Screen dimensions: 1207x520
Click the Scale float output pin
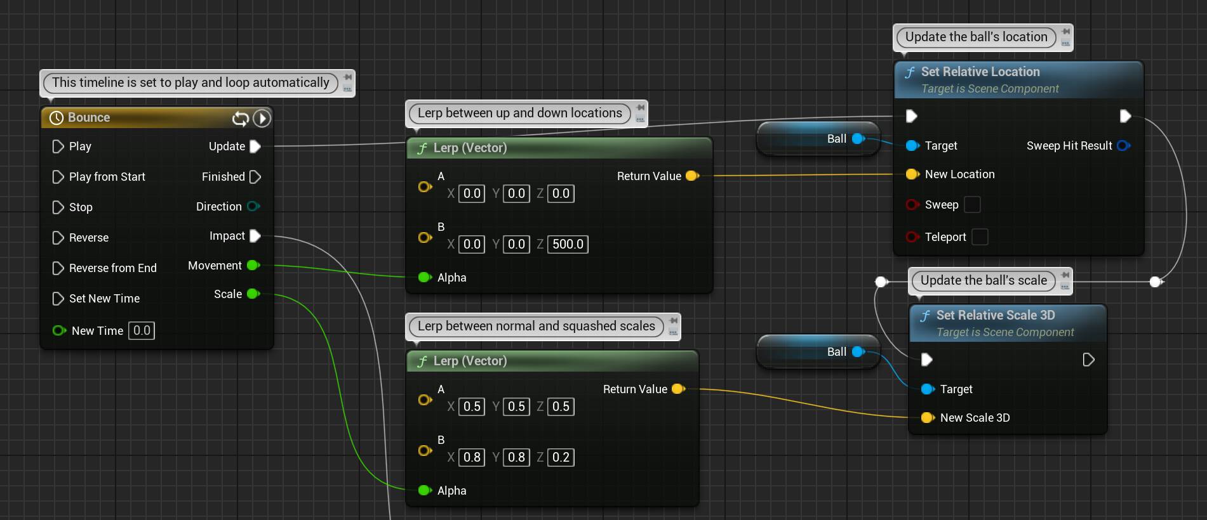pyautogui.click(x=253, y=294)
